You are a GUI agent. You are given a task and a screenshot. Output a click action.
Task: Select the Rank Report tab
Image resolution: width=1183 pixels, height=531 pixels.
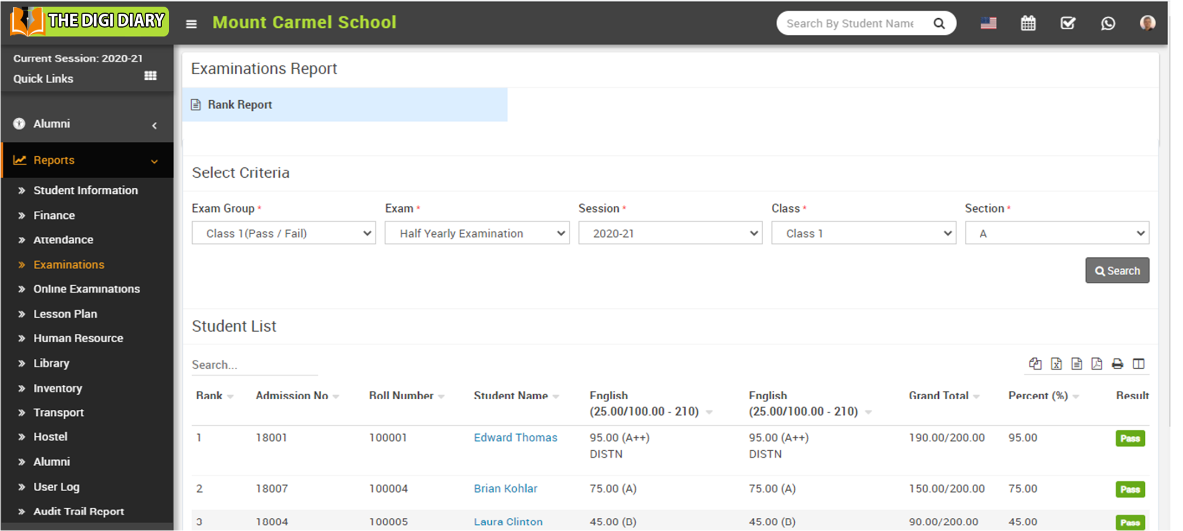pyautogui.click(x=240, y=105)
